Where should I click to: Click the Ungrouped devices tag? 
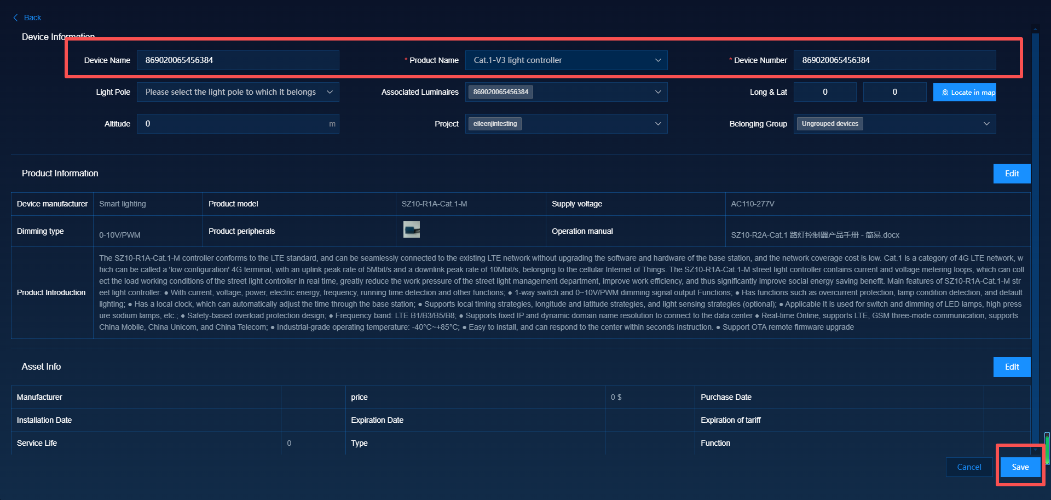[x=830, y=124]
